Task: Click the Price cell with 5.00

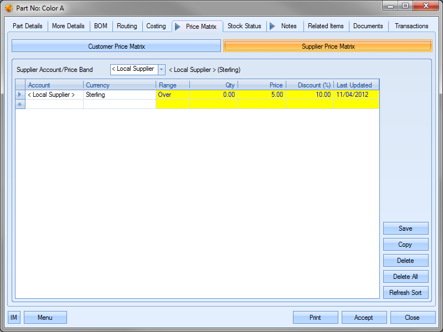Action: [x=262, y=95]
